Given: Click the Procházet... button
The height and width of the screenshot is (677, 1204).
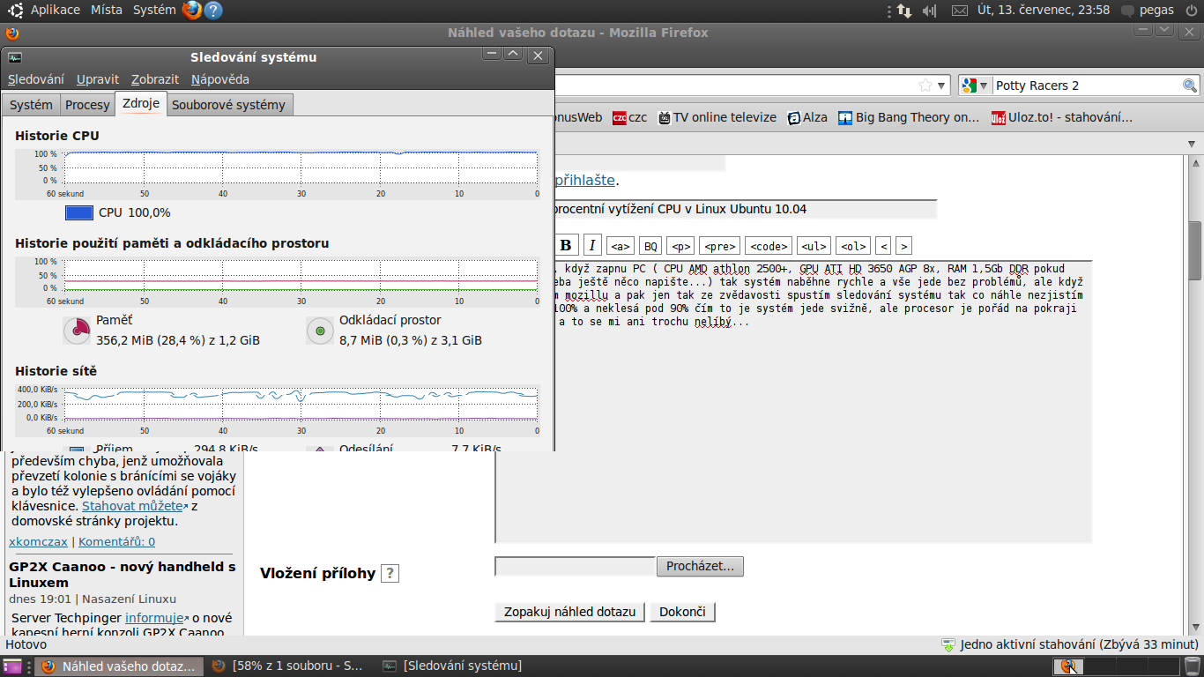Looking at the screenshot, I should pyautogui.click(x=700, y=566).
